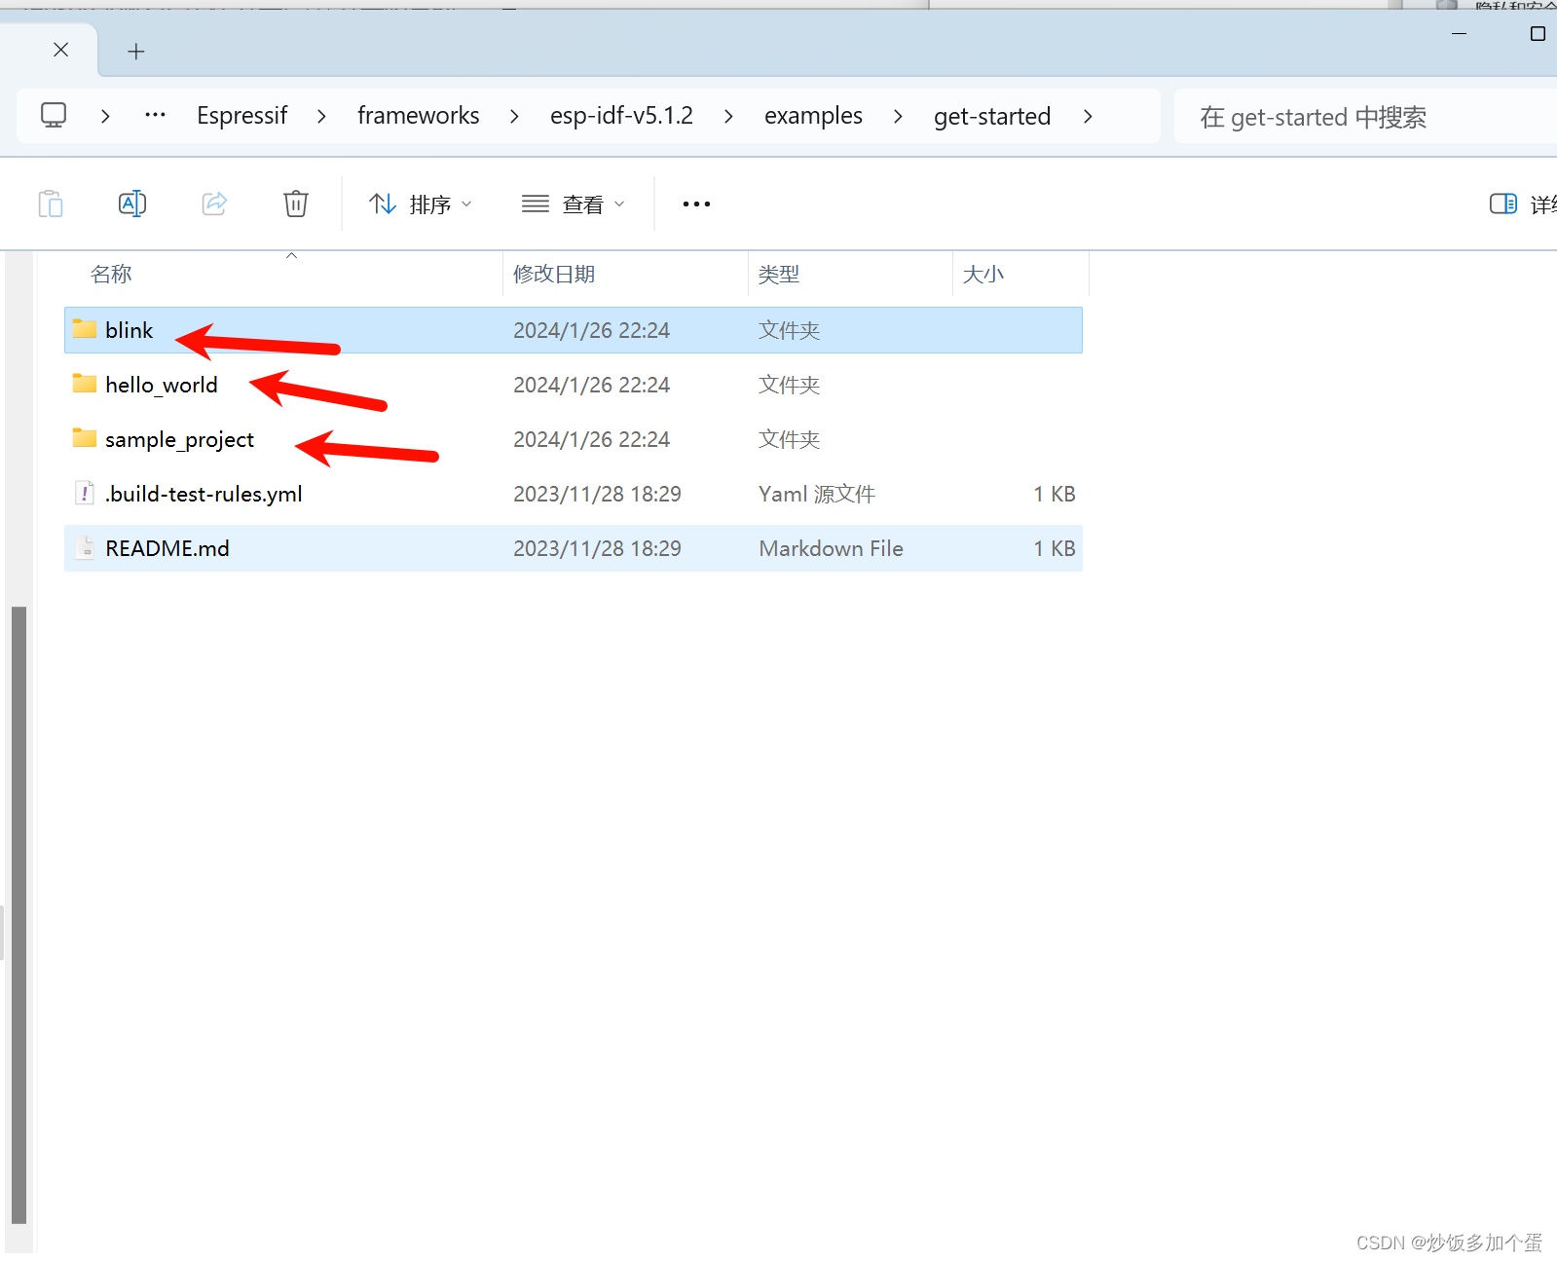Open the toolbar more options ellipsis
Screen dimensions: 1557x1262
pyautogui.click(x=697, y=204)
